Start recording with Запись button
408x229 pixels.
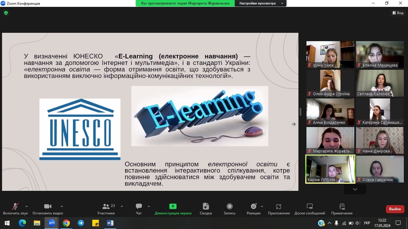click(x=229, y=209)
